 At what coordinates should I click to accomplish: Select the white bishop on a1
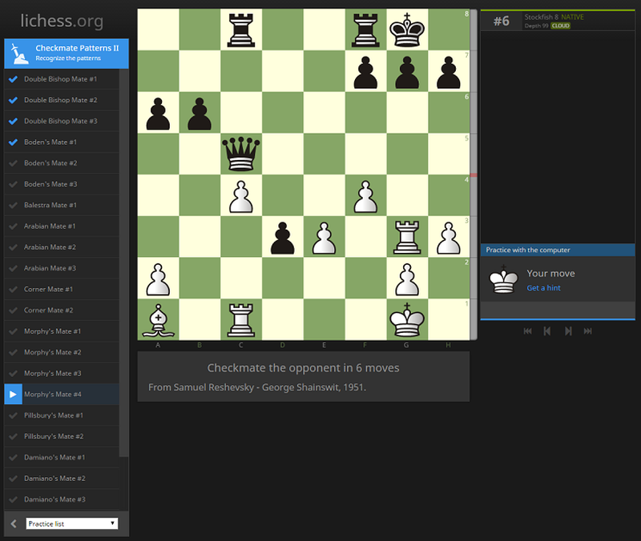pyautogui.click(x=157, y=319)
